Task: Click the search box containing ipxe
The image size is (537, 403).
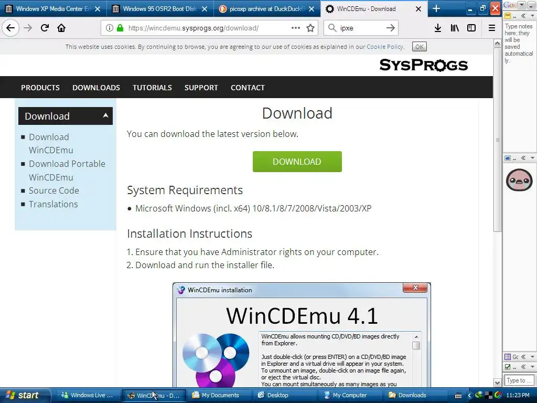Action: pyautogui.click(x=360, y=28)
